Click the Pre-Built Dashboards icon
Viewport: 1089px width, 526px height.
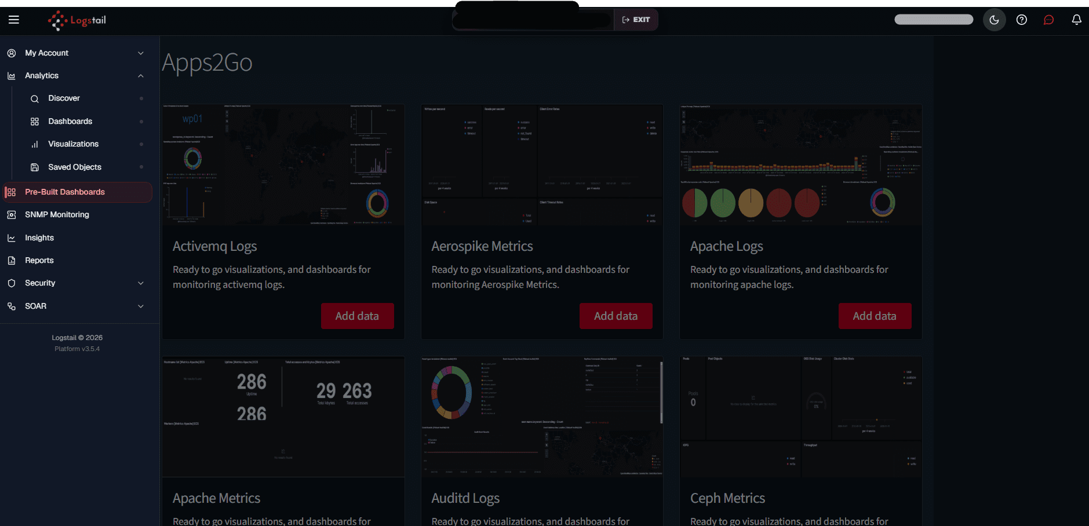click(x=11, y=192)
